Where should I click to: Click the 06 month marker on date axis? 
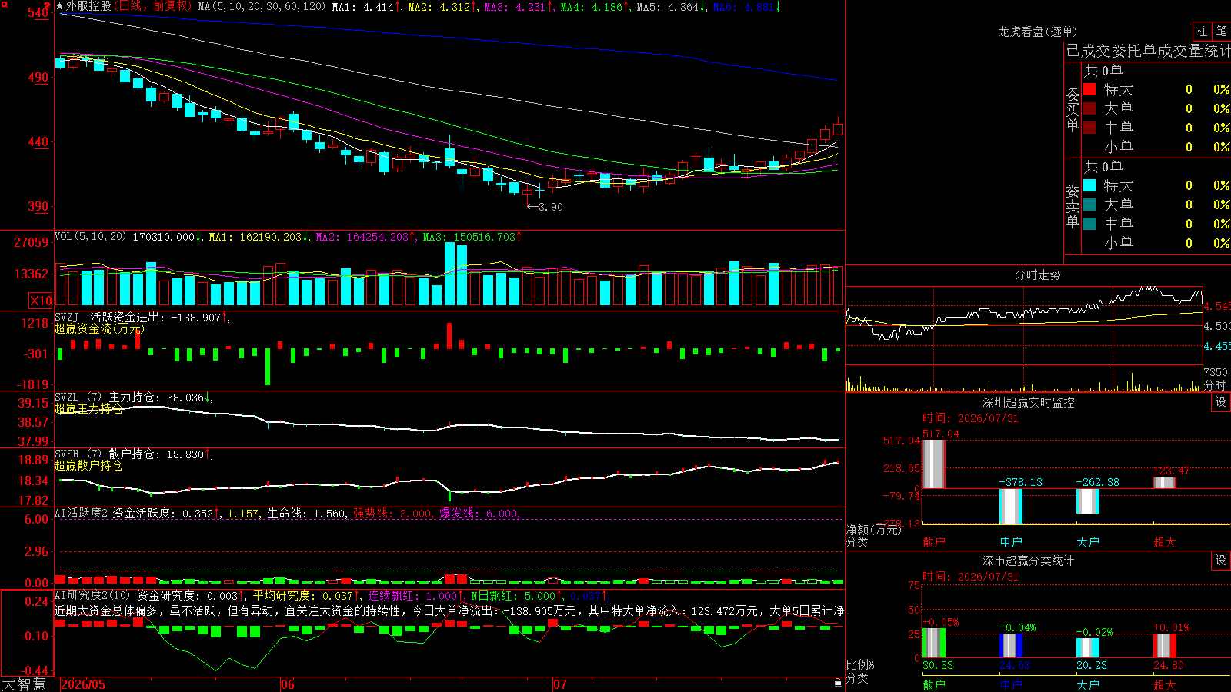(288, 684)
